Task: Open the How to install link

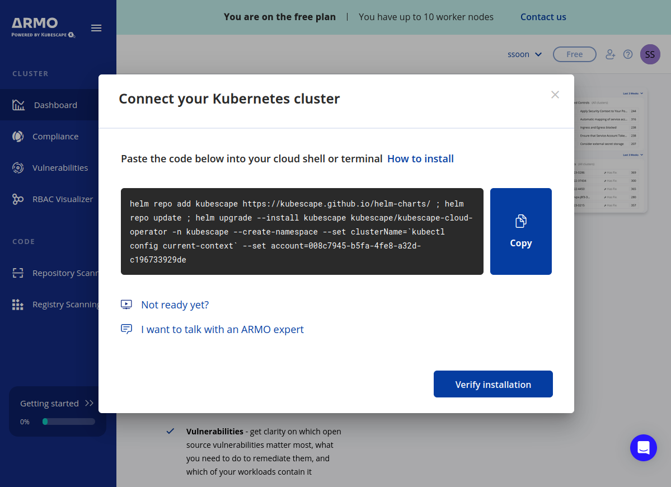Action: pyautogui.click(x=420, y=159)
